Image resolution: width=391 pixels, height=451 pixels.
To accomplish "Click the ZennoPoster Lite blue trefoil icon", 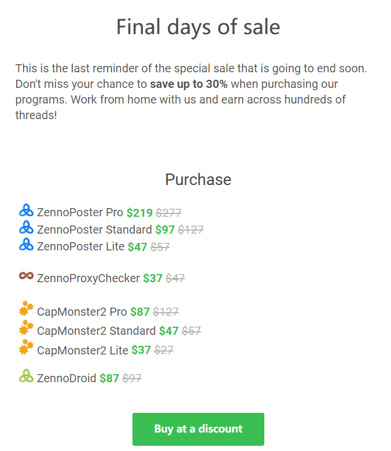I will [x=26, y=244].
